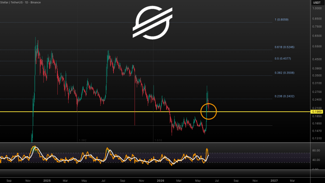Click the 0.3900 price axis value

(x=317, y=68)
